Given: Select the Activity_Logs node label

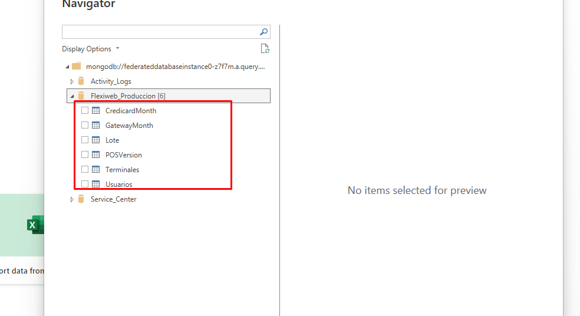Looking at the screenshot, I should [x=111, y=81].
